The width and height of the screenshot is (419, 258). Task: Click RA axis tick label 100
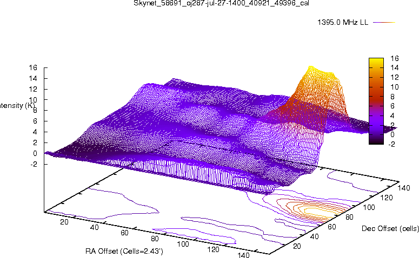point(183,244)
